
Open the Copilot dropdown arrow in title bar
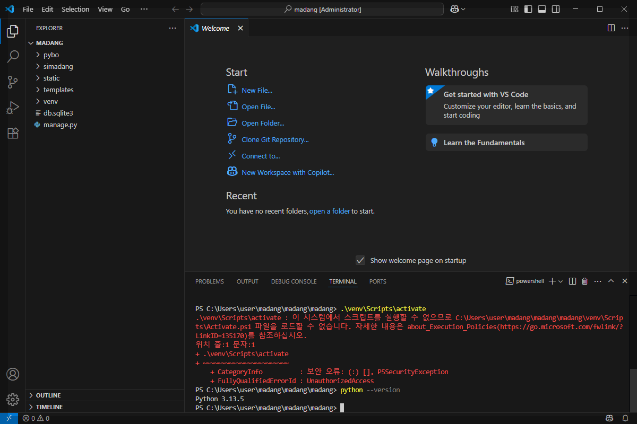(463, 9)
